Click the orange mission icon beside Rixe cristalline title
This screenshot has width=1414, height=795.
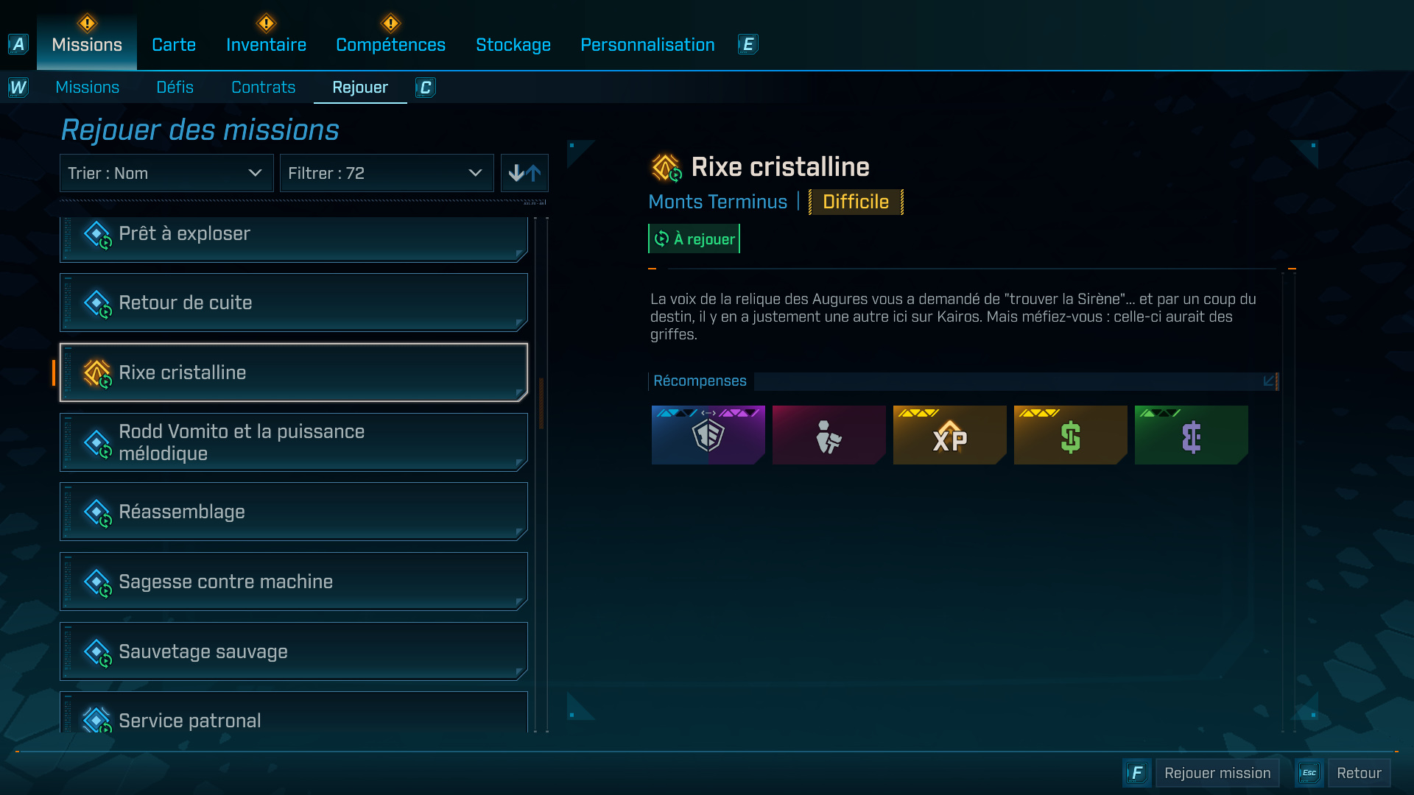coord(666,168)
